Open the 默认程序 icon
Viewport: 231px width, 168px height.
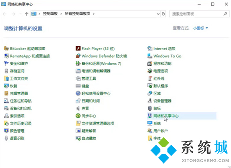pos(150,86)
